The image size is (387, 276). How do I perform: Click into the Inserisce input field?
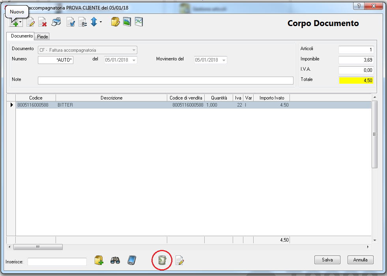coord(57,261)
